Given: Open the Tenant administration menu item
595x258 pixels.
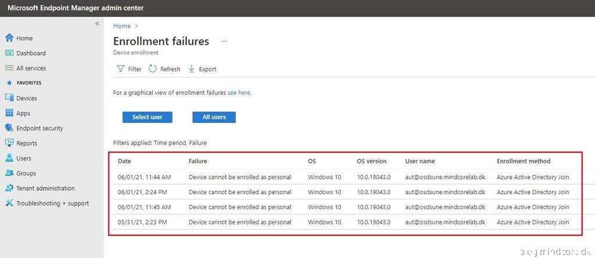Looking at the screenshot, I should (45, 188).
